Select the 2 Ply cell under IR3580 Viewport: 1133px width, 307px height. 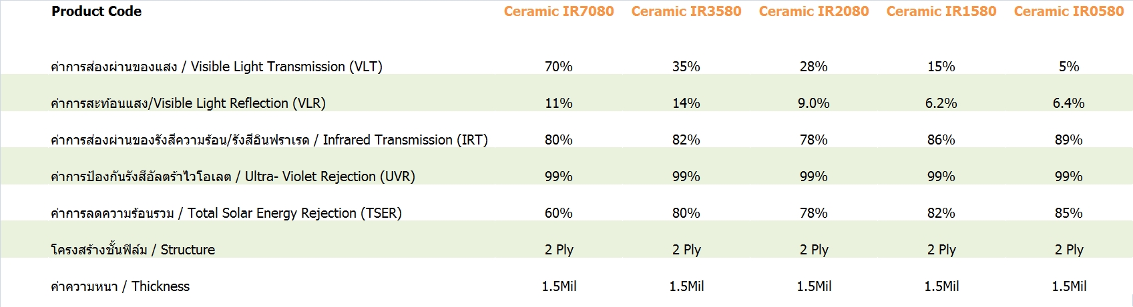coord(686,250)
